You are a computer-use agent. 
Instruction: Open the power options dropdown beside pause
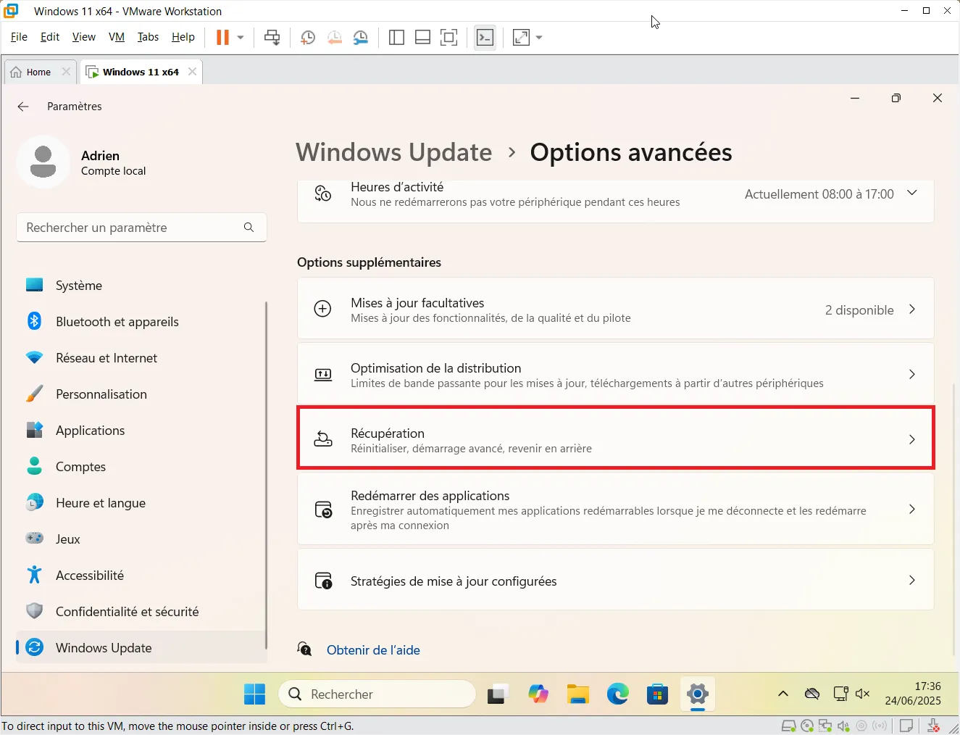[x=241, y=37]
